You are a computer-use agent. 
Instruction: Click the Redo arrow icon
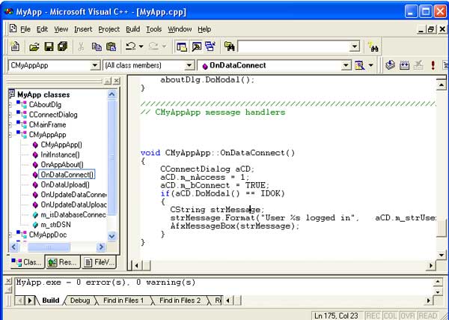coord(153,46)
